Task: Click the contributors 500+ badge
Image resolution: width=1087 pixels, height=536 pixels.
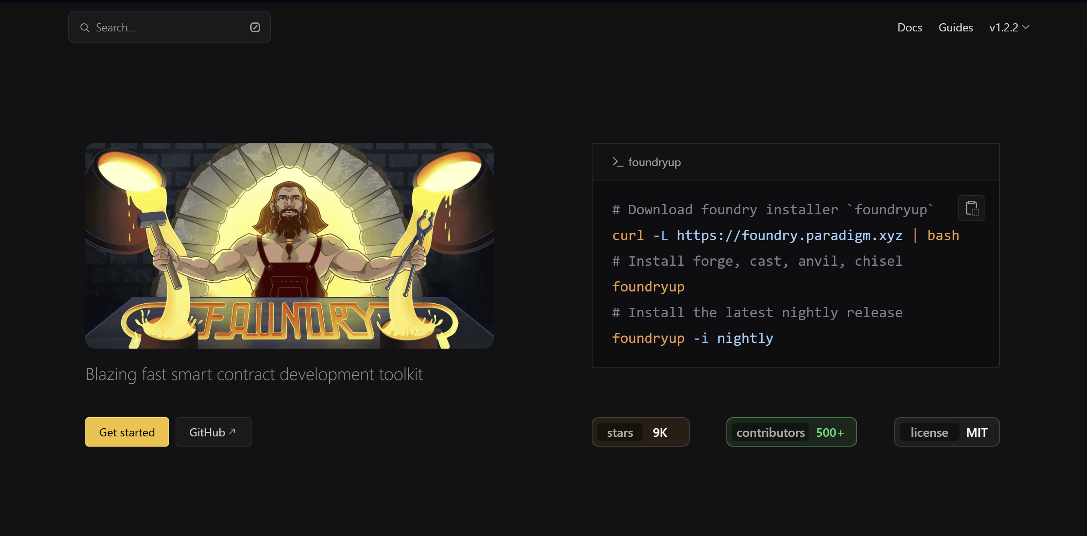Action: tap(791, 432)
